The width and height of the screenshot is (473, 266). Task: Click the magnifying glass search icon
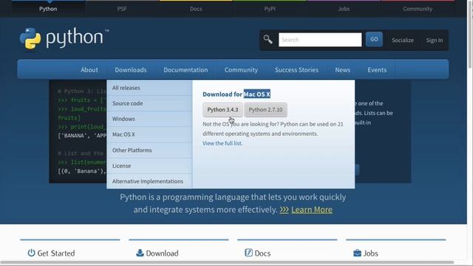(x=268, y=39)
